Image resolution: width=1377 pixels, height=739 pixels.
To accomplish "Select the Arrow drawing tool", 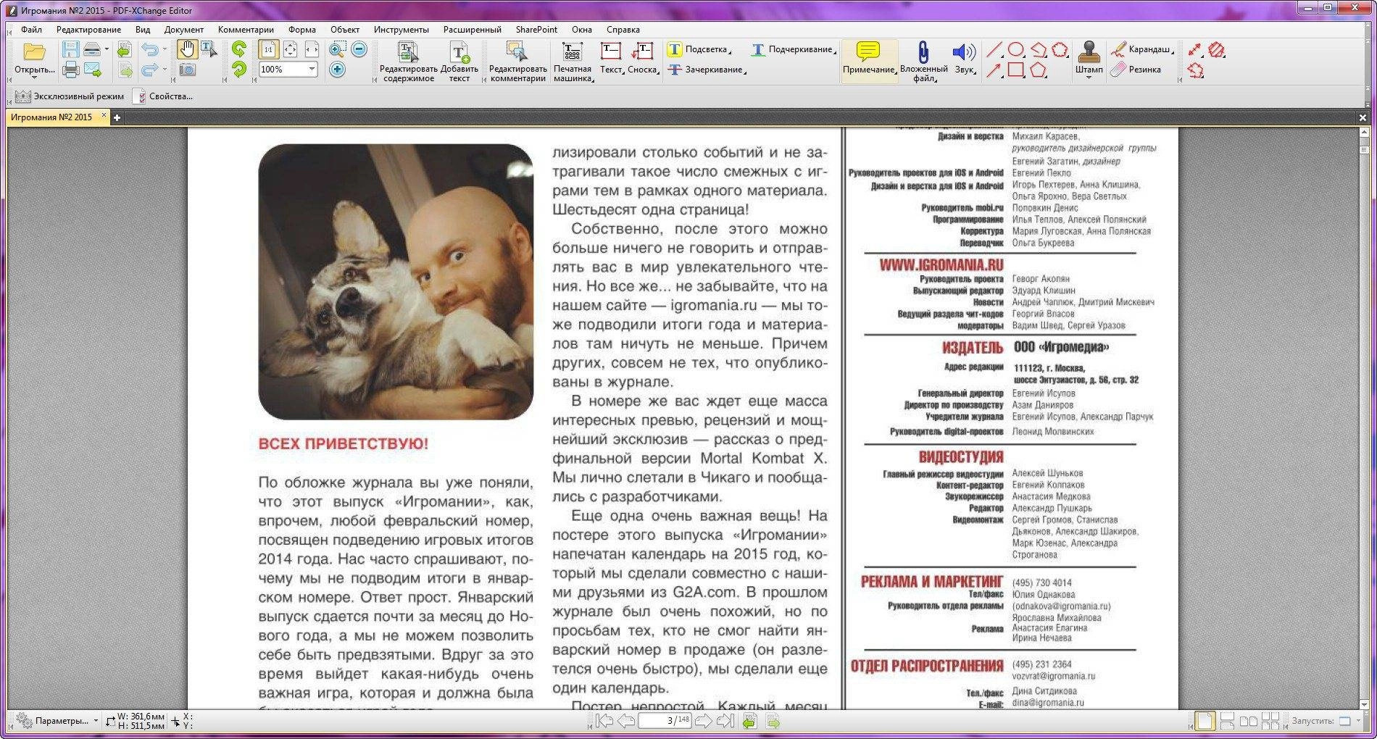I will [x=994, y=70].
